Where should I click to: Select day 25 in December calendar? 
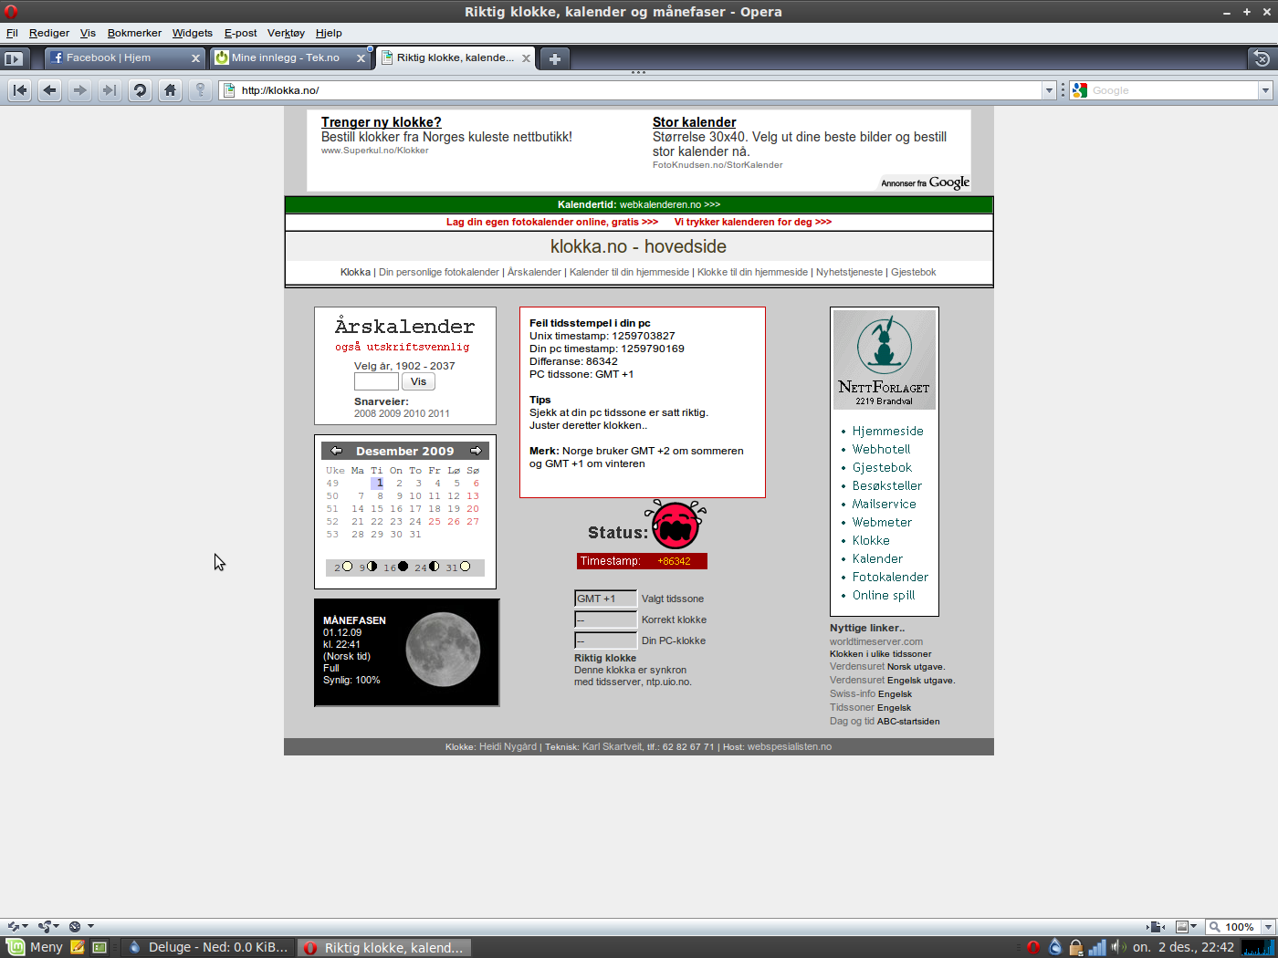tap(435, 522)
